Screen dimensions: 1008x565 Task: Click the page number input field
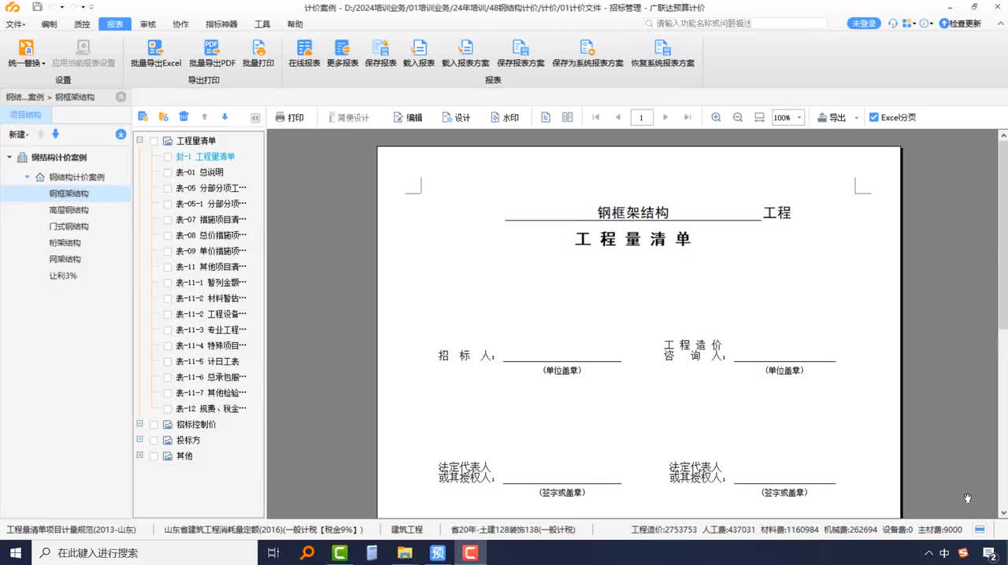[x=642, y=118]
